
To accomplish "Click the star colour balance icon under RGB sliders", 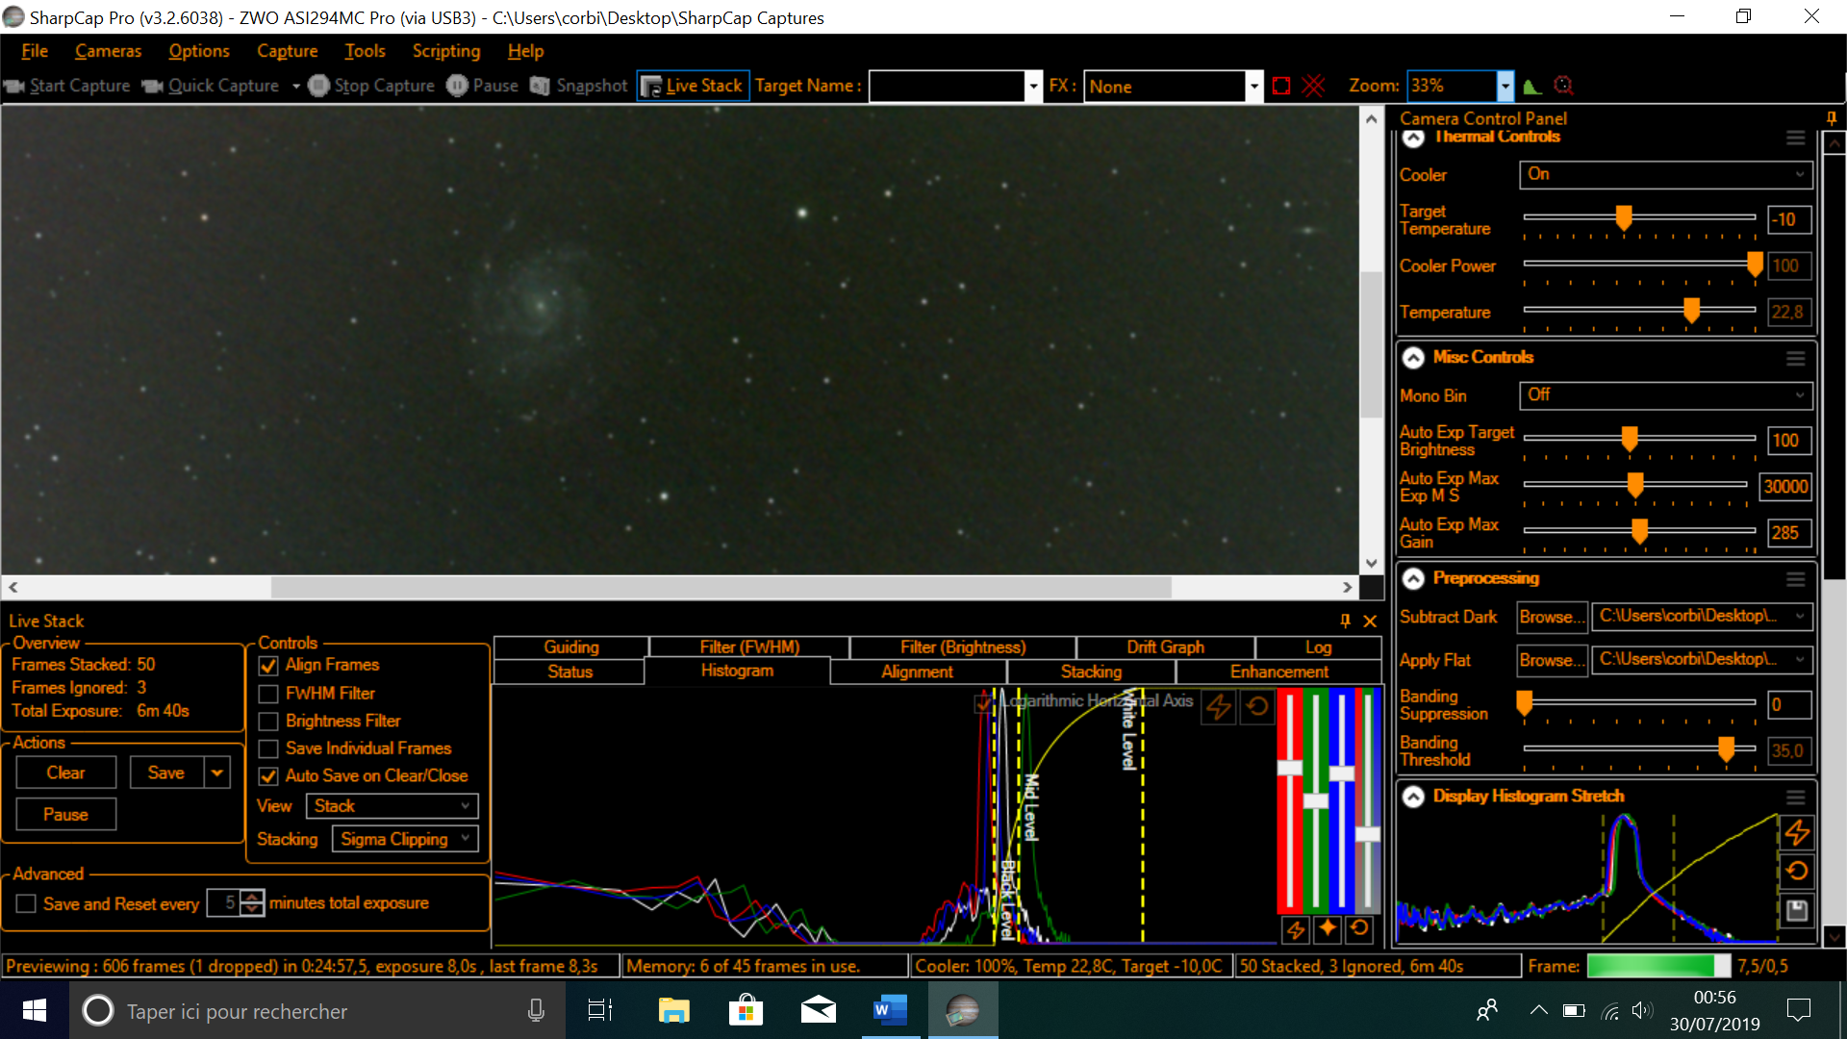I will tap(1328, 928).
